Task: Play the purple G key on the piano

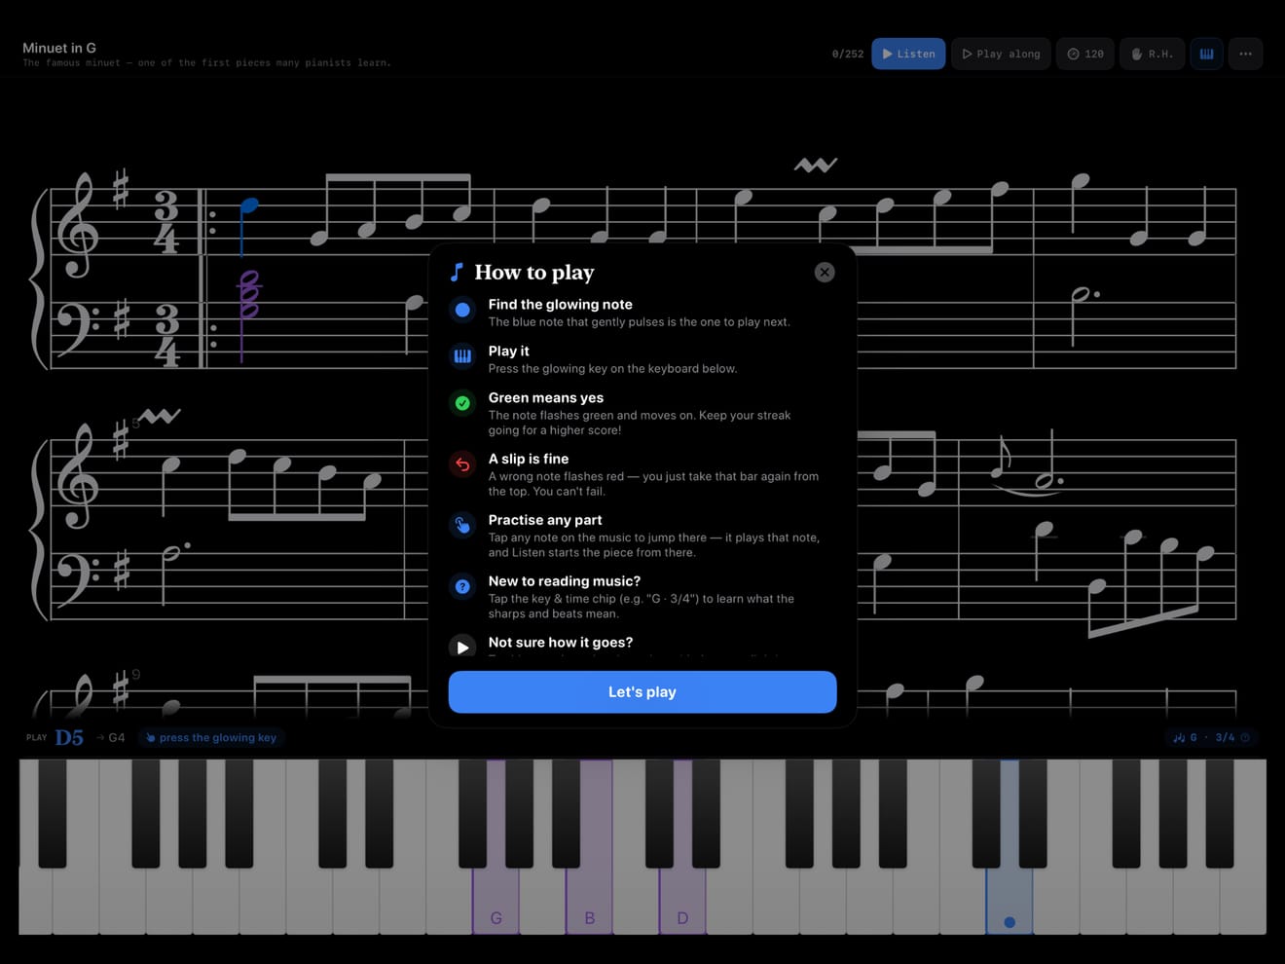Action: click(496, 901)
